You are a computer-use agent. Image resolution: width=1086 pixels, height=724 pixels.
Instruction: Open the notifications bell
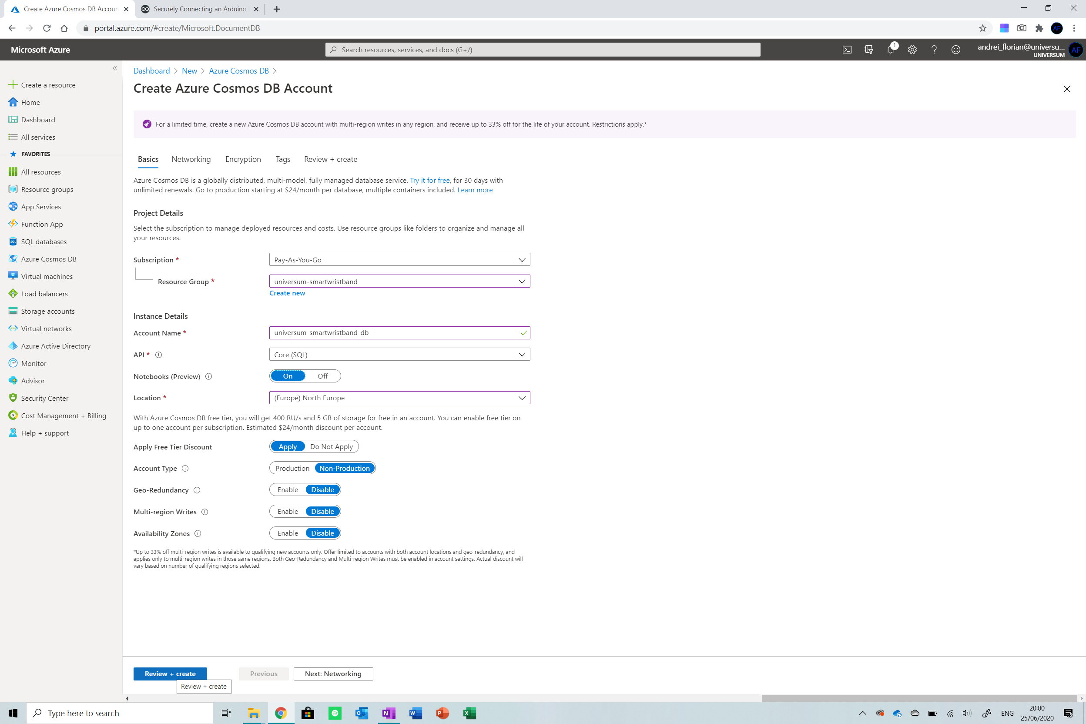pyautogui.click(x=890, y=50)
